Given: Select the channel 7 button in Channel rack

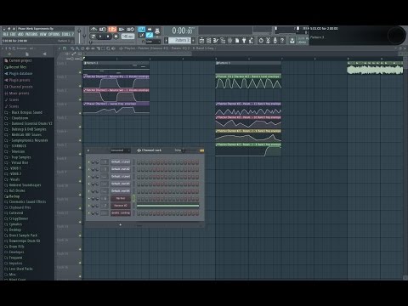Looking at the screenshot, I should coord(121,206).
